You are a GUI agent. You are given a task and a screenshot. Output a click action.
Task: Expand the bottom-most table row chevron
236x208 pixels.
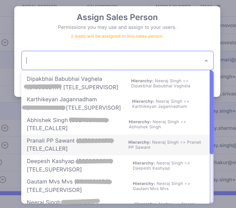[3, 179]
